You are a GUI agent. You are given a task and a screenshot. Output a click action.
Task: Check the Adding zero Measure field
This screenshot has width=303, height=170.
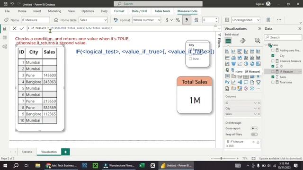pyautogui.click(x=273, y=51)
